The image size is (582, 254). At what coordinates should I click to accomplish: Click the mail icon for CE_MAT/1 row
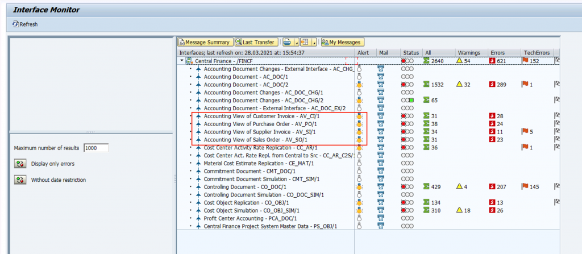(x=381, y=163)
